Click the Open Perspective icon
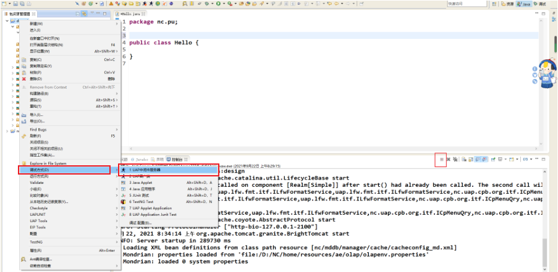This screenshot has width=558, height=272. point(494,4)
